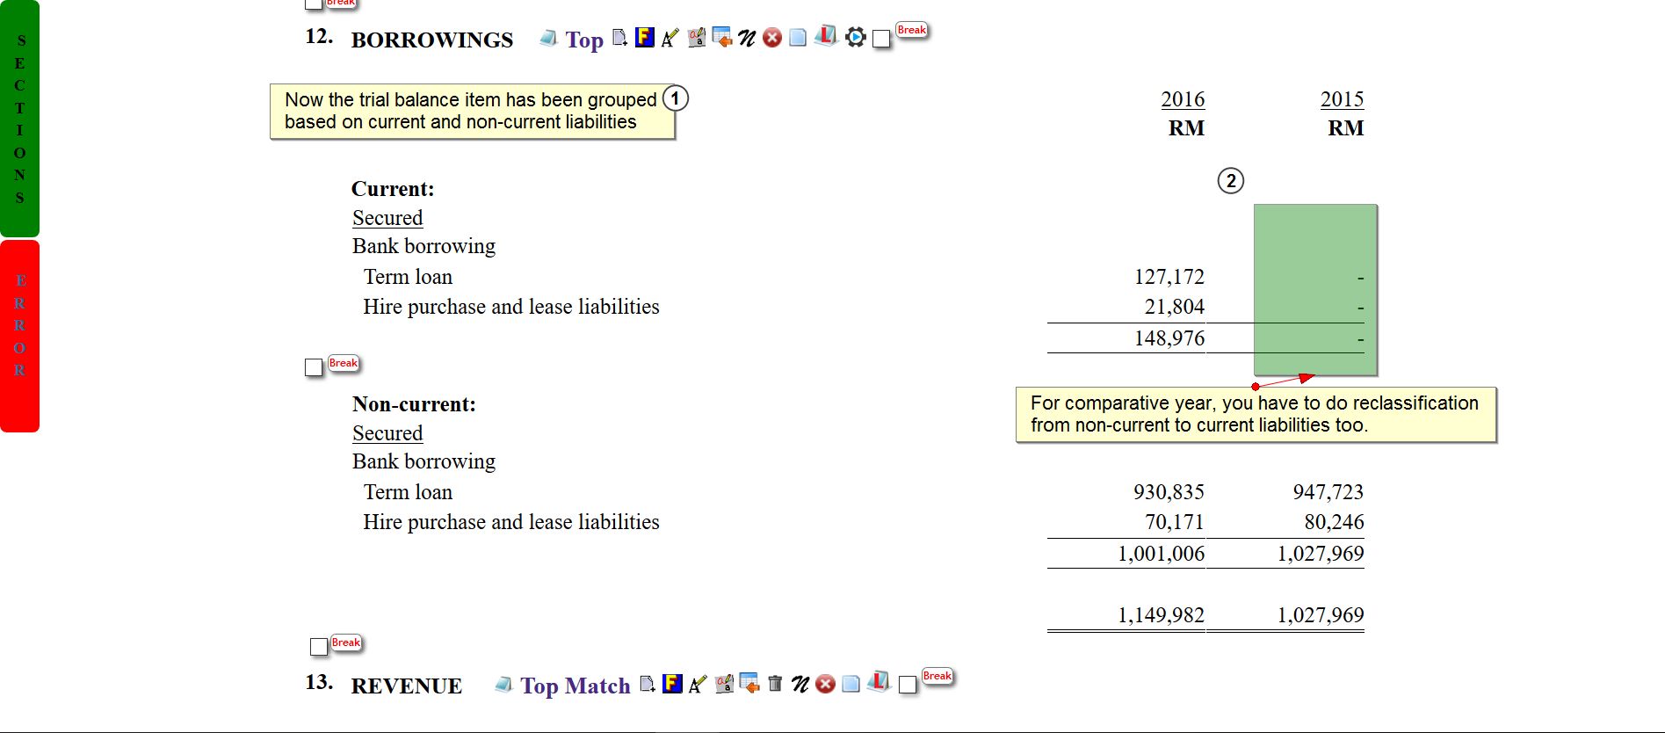Click the red L book icon beside BORROWINGS
Image resolution: width=1665 pixels, height=733 pixels.
(825, 37)
